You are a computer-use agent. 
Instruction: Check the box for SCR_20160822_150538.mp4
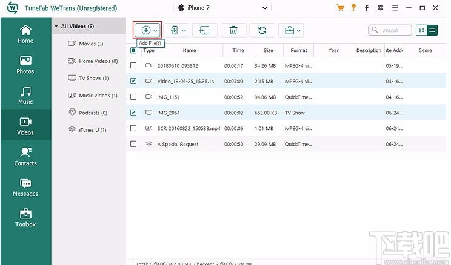[133, 128]
